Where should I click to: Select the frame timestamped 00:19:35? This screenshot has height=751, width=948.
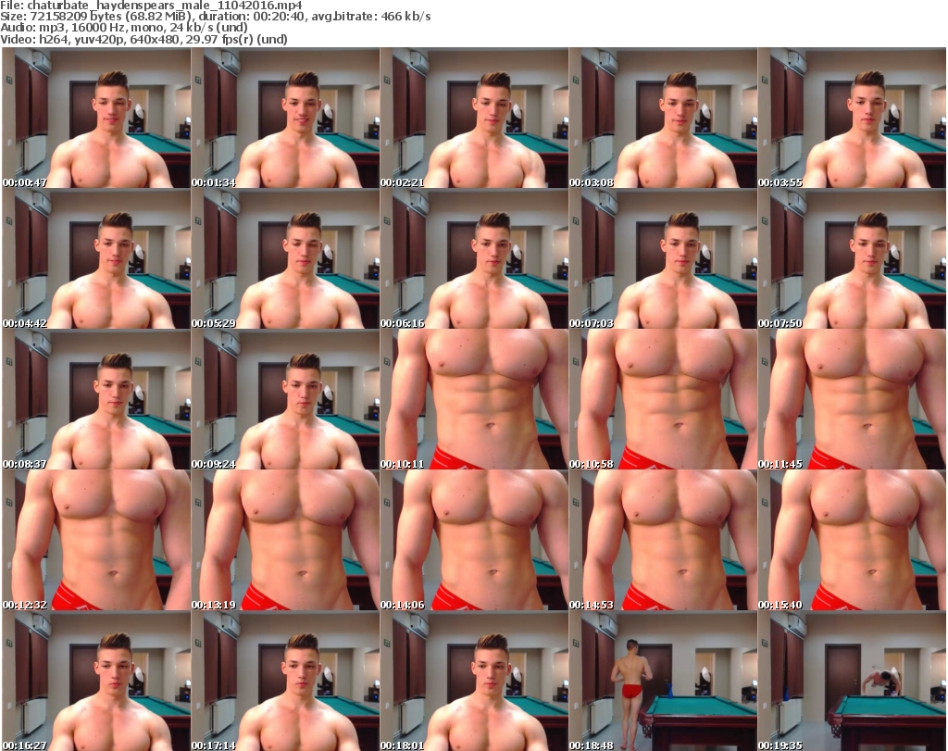[x=852, y=681]
